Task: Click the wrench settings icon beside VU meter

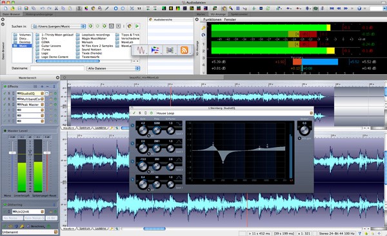Action: 203,28
